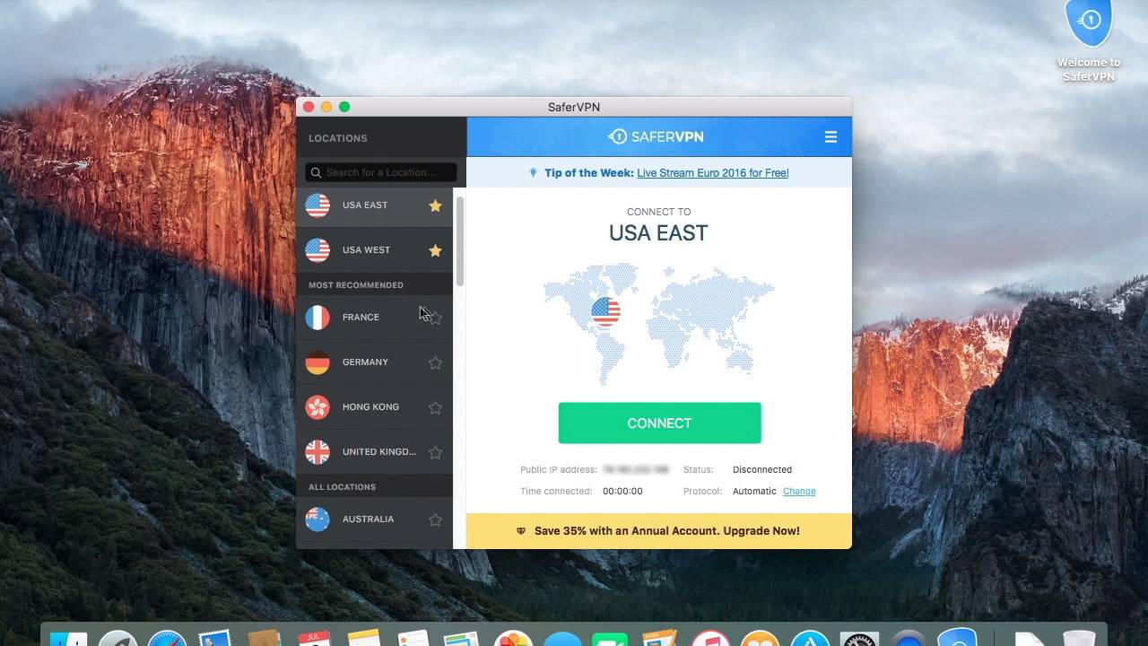The width and height of the screenshot is (1148, 646).
Task: Select the GERMANY location name
Action: tap(365, 362)
